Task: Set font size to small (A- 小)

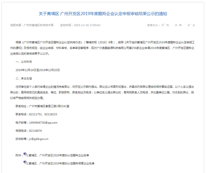Action: [191, 25]
